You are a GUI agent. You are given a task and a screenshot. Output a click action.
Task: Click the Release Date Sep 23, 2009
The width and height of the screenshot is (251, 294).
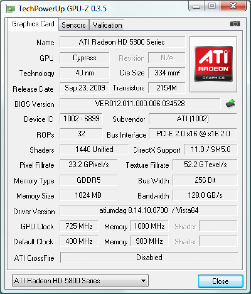point(85,88)
